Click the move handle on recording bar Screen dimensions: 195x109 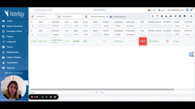click(x=43, y=97)
